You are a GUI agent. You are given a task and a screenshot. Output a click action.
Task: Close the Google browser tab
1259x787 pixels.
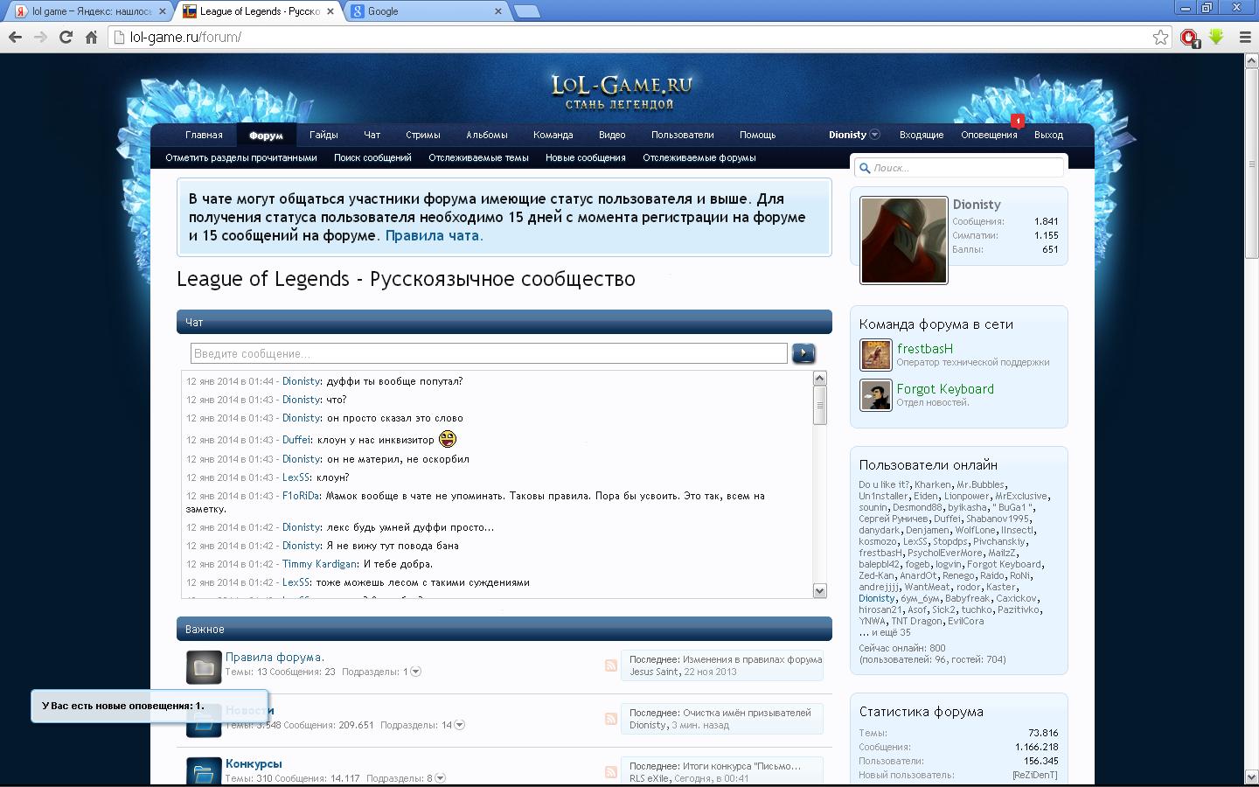(x=498, y=11)
